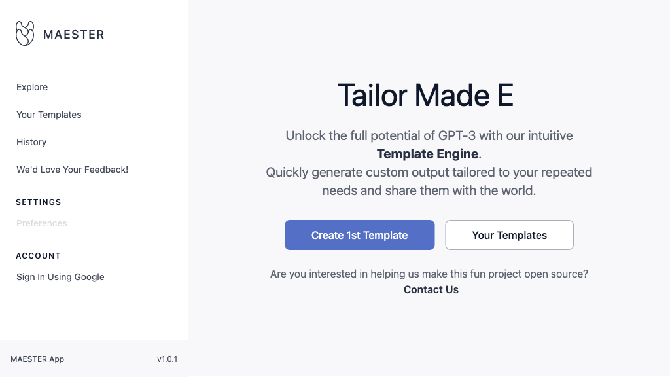Click the SETTINGS section header

pos(38,202)
